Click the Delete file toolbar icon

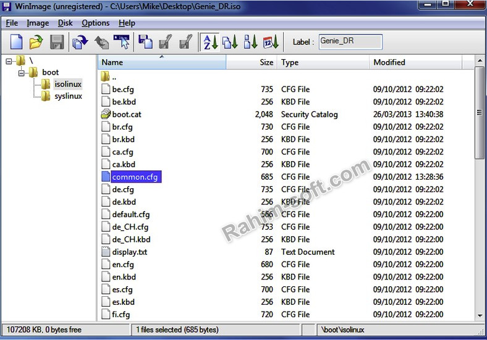pyautogui.click(x=186, y=42)
